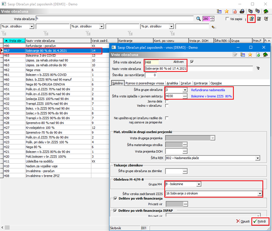Open the help book icon in entry window
Viewport: 272px width, 231px height.
[266, 55]
